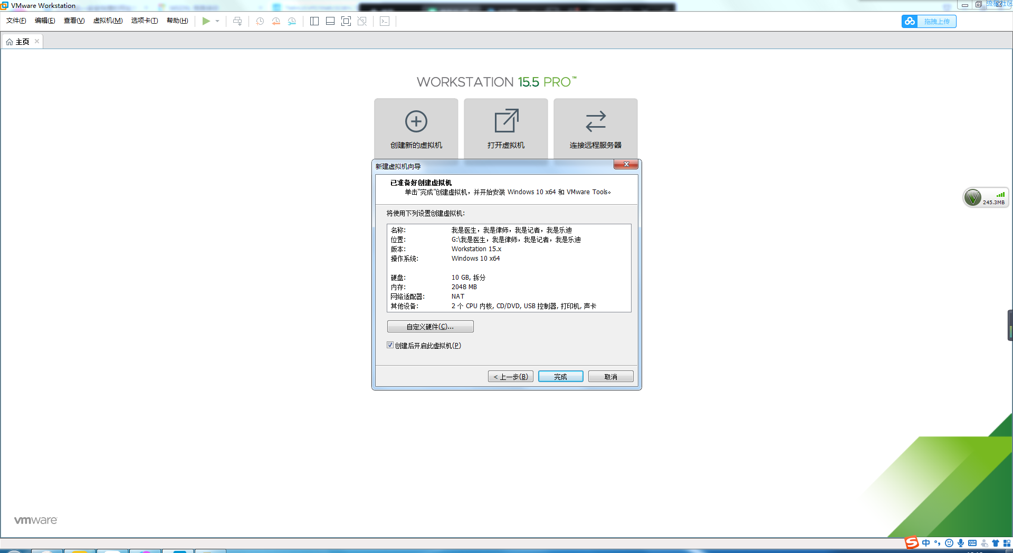1013x553 pixels.
Task: Click the 其他设备 value listing CPU and CD/DVD
Action: (524, 306)
